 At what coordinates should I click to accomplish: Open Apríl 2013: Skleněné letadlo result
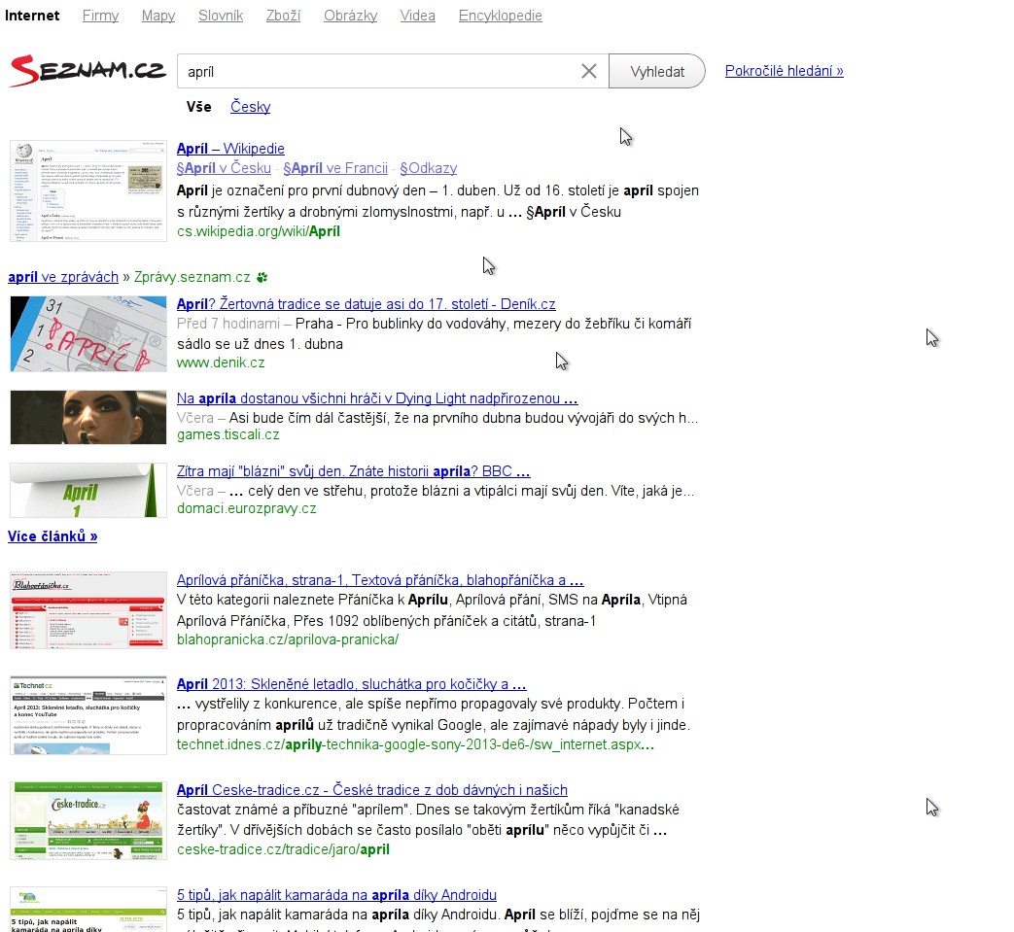[351, 684]
